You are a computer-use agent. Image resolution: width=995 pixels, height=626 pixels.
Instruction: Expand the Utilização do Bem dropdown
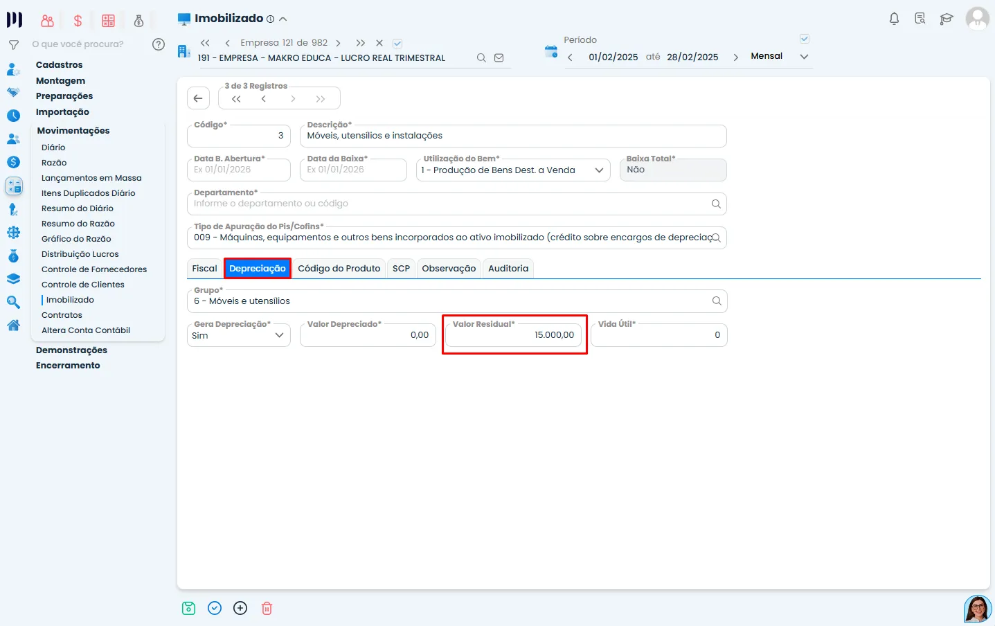[x=513, y=170]
